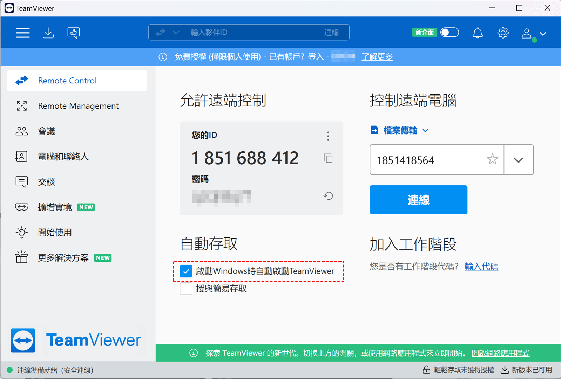This screenshot has height=379, width=561.
Task: Check the 授與簡易存取 checkbox
Action: click(186, 289)
